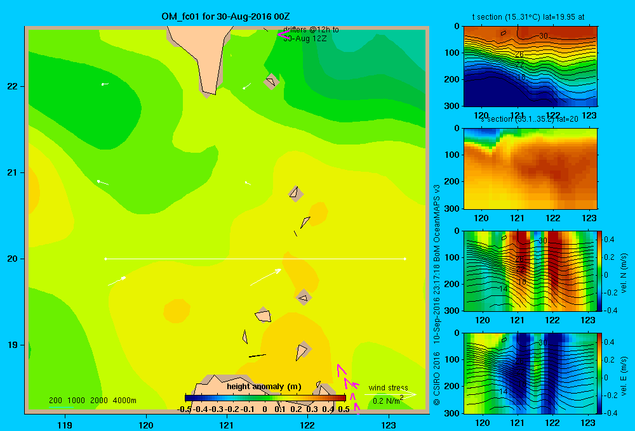
Task: Click the 14 contour label in vel. N section
Action: click(503, 288)
